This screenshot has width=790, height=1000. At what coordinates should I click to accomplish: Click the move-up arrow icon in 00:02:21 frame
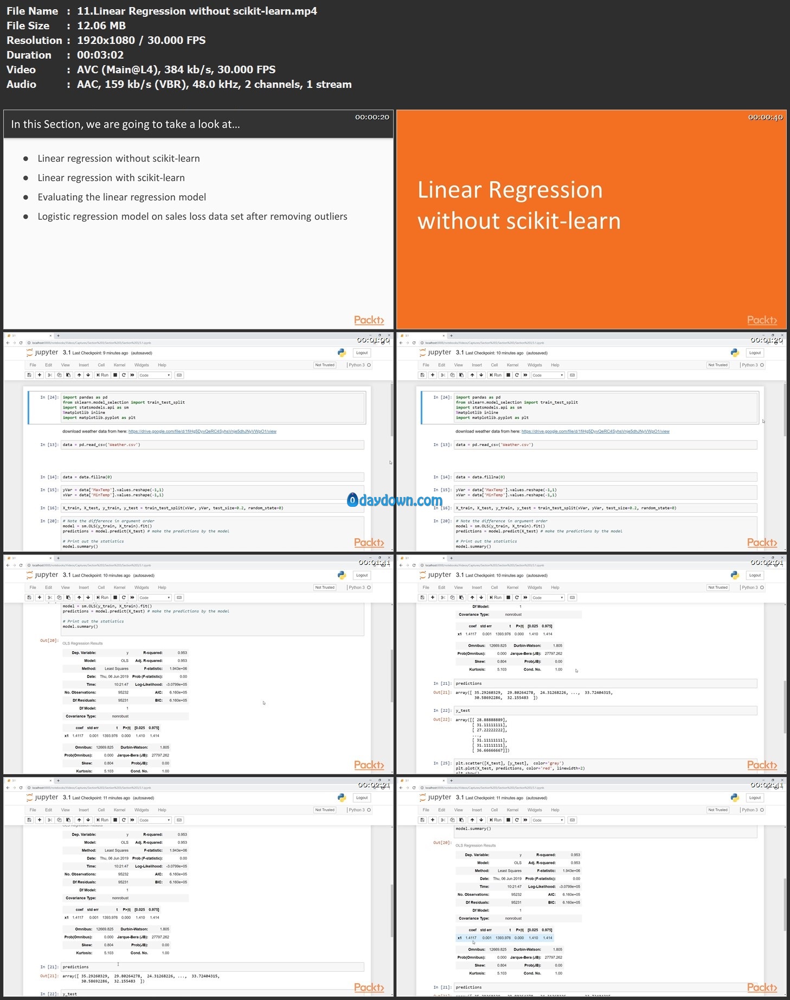pos(79,820)
